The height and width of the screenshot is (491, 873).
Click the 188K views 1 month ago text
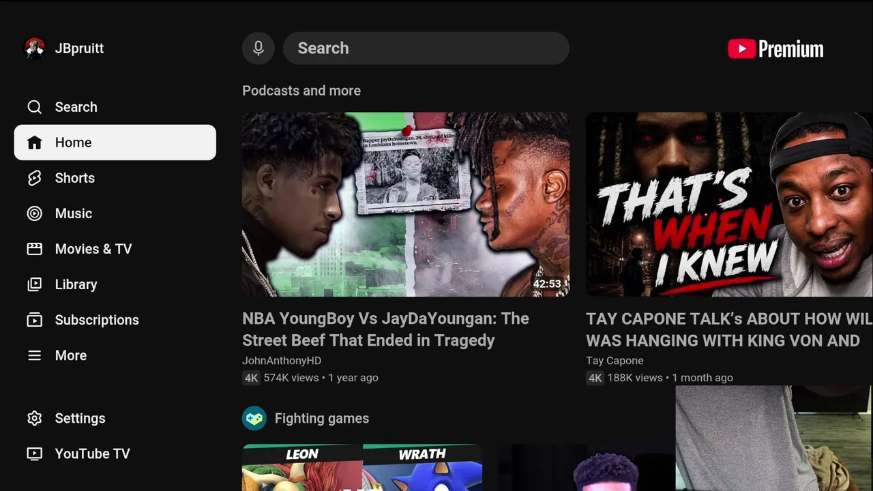point(670,378)
